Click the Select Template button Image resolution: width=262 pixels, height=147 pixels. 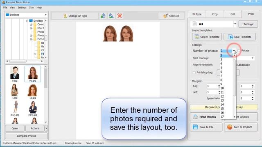207,37
